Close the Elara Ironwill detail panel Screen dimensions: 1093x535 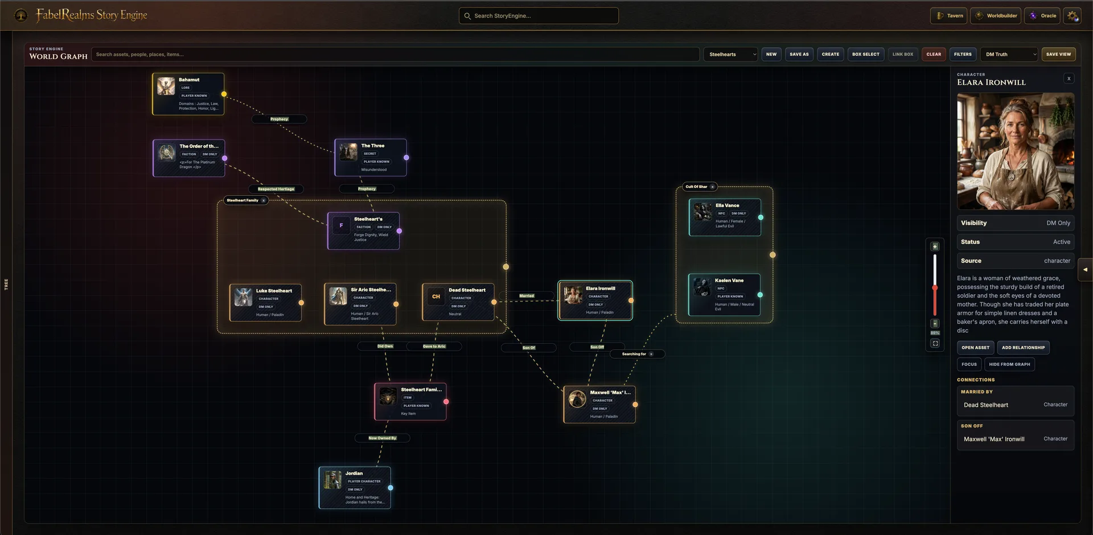click(1069, 79)
